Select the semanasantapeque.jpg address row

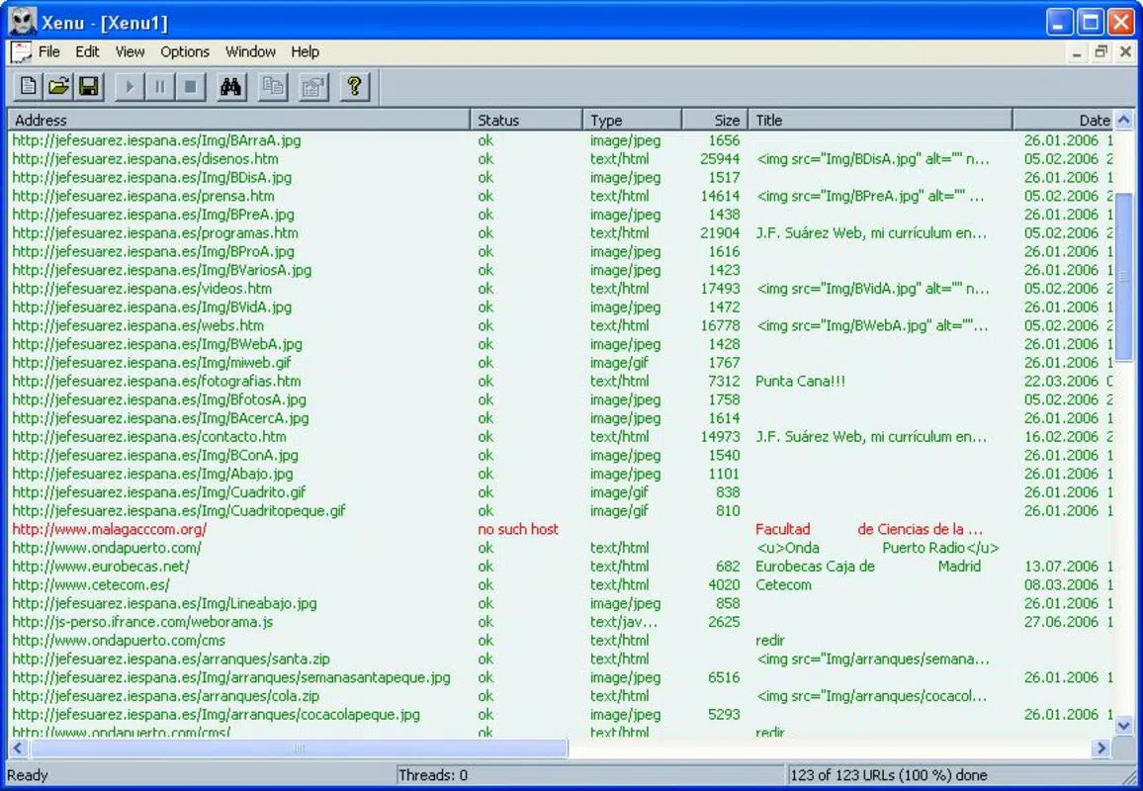[231, 677]
